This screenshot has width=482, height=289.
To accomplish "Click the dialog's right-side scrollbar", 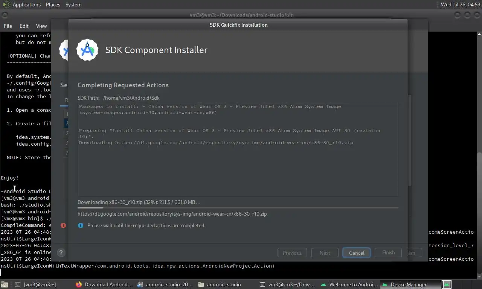I will 410,140.
